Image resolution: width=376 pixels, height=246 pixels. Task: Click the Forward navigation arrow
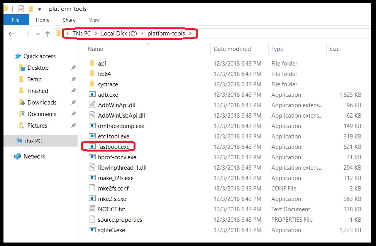[26, 34]
